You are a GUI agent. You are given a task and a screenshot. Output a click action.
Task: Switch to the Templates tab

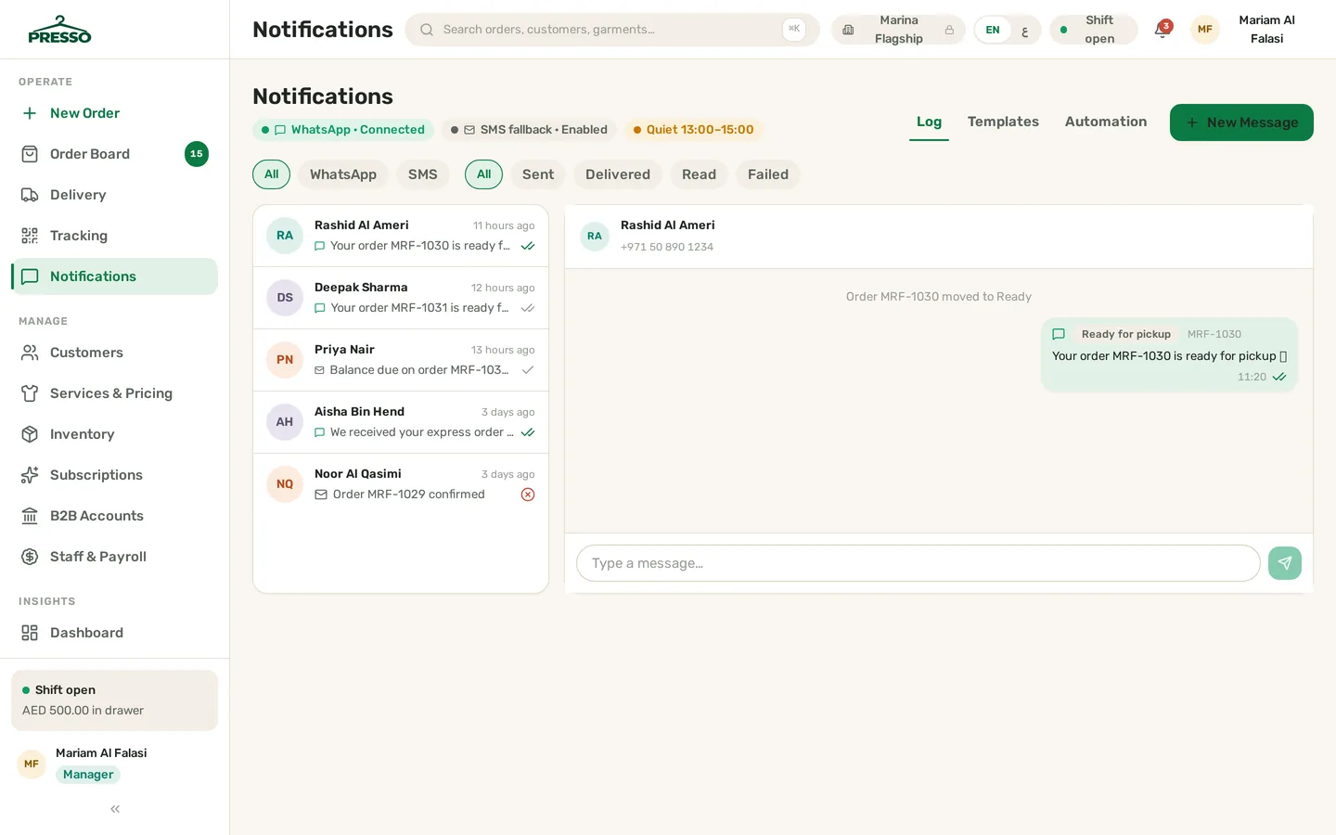(x=1003, y=122)
